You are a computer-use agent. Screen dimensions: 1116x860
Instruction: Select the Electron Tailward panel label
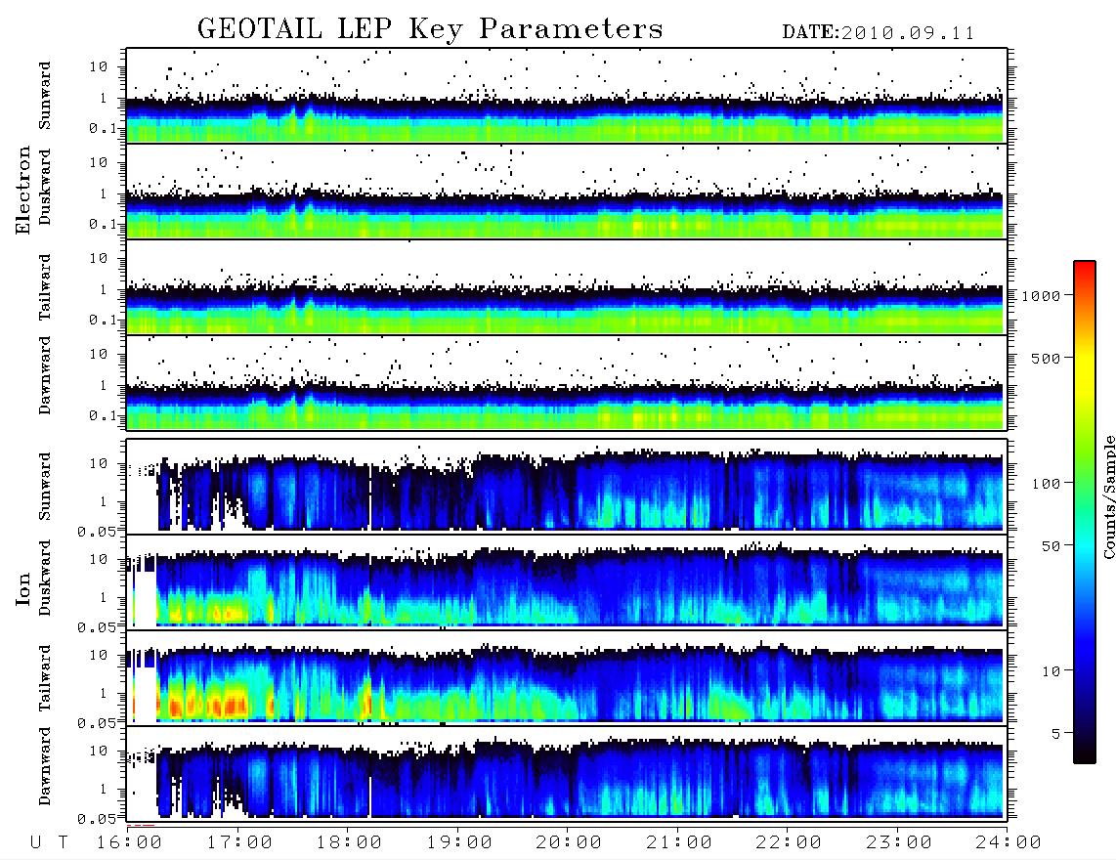tap(45, 286)
